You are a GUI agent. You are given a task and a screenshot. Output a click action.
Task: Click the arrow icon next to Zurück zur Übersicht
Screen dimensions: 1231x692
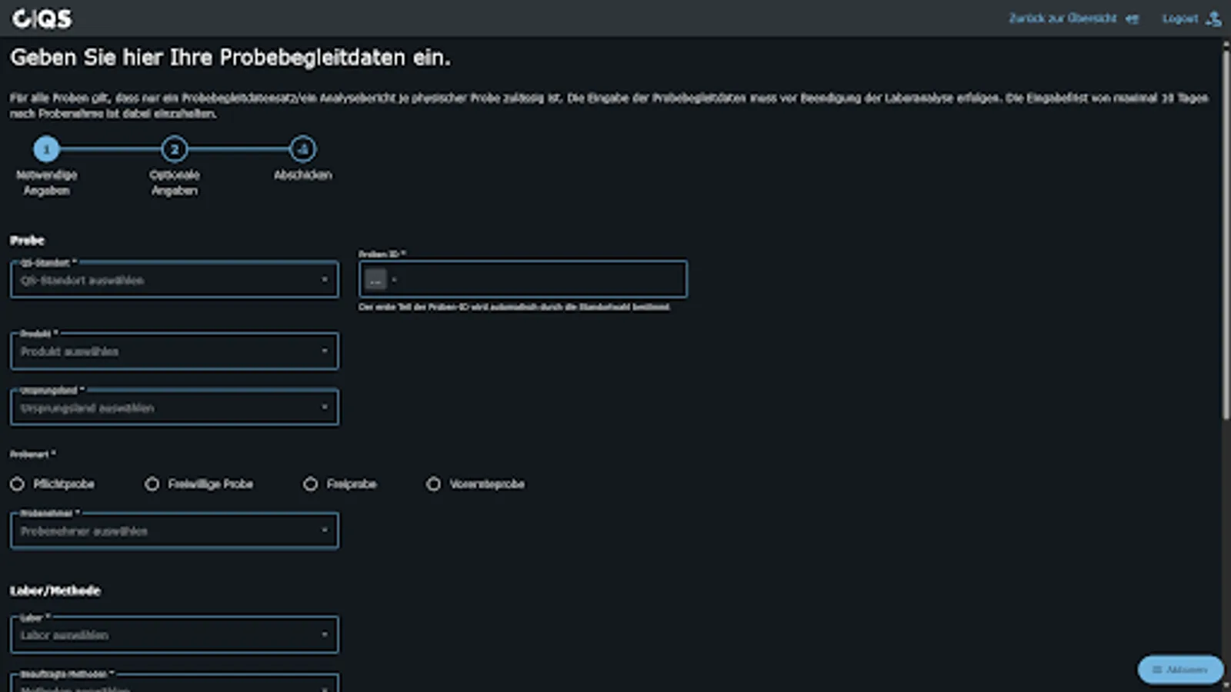pos(1131,18)
